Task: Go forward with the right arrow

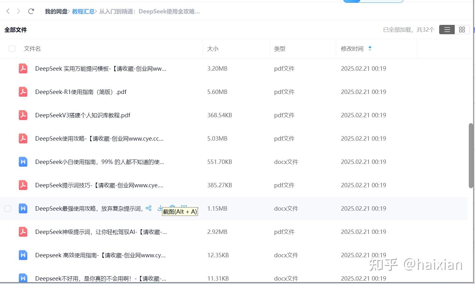Action: [19, 12]
